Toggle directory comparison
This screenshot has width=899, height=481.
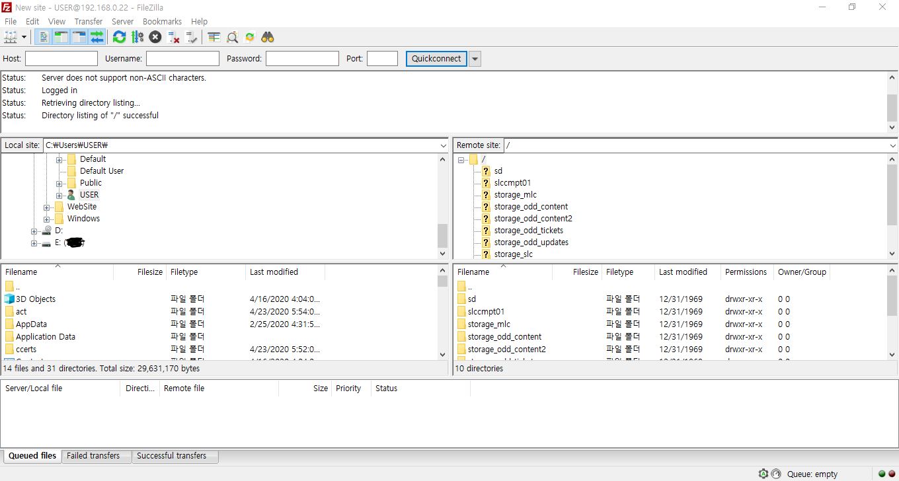tap(232, 37)
